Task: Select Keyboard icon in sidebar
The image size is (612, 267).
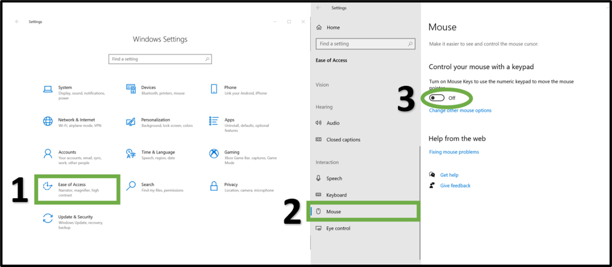Action: pyautogui.click(x=319, y=195)
